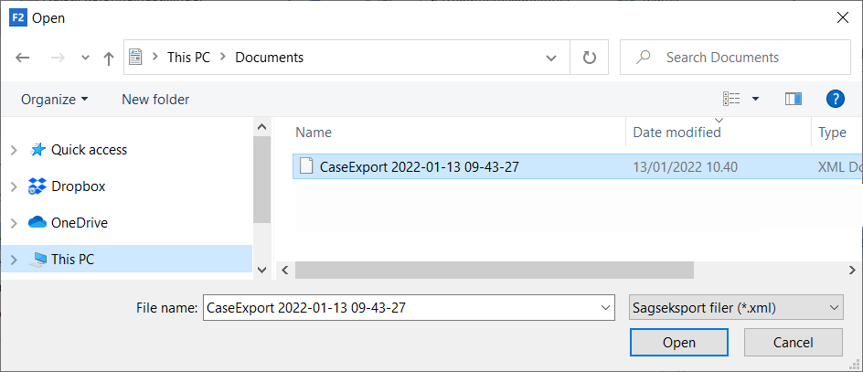Click the Up one level arrow
This screenshot has height=372, width=863.
109,58
